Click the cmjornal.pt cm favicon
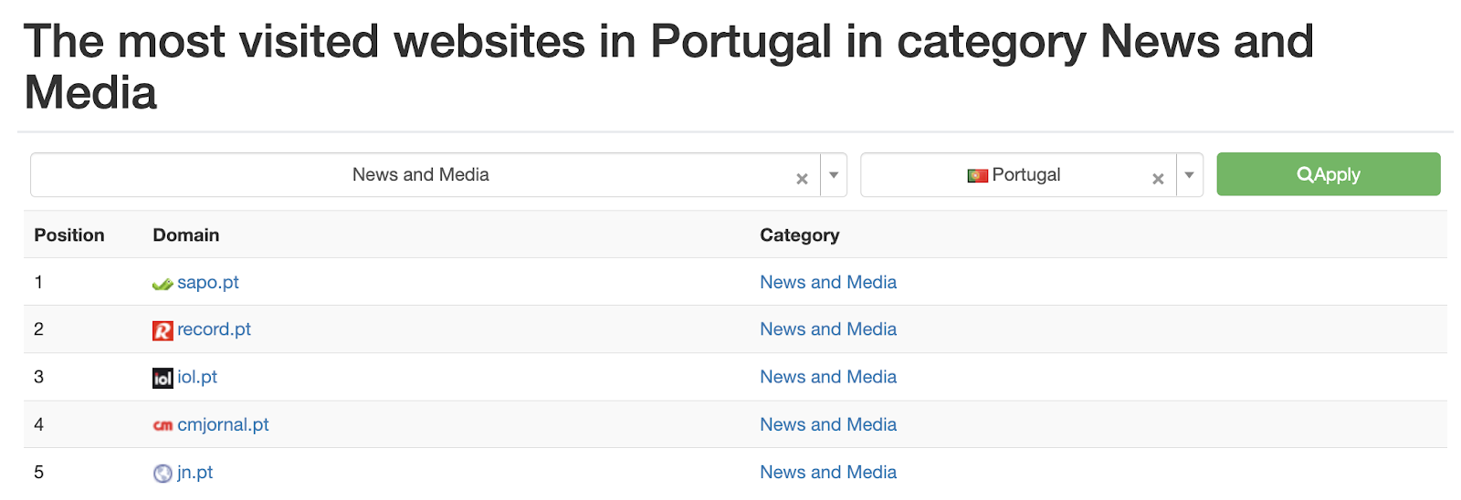Viewport: 1461px width, 500px height. [x=163, y=425]
